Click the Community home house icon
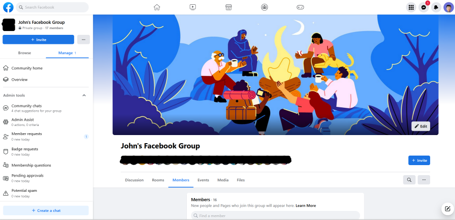The image size is (455, 220). 6,68
